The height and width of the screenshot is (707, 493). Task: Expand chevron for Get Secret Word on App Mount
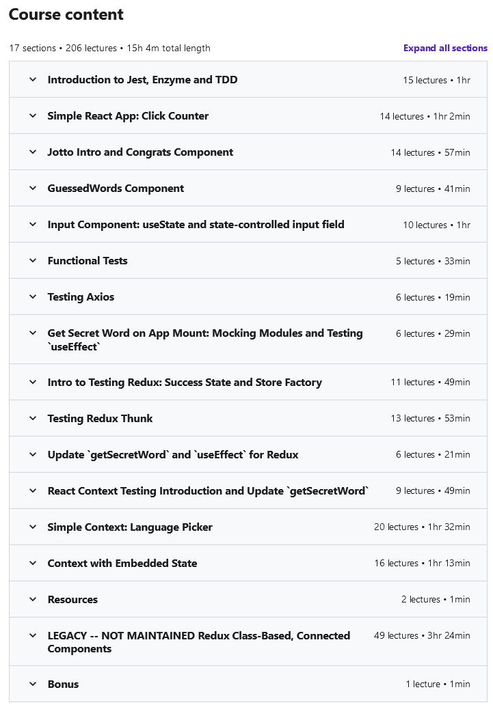pos(32,333)
